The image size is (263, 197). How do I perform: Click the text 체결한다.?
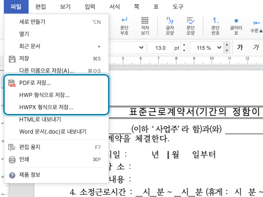click(x=152, y=139)
